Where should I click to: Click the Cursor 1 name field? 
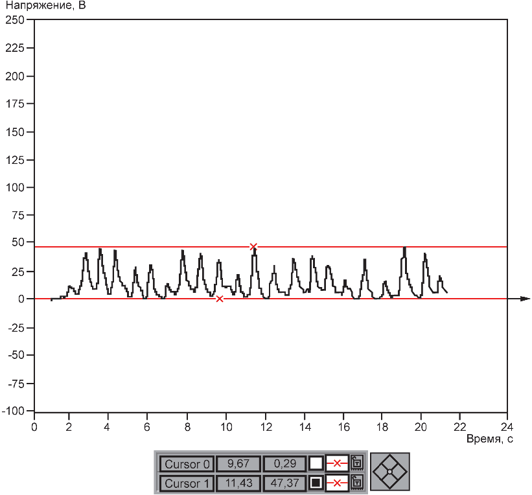click(187, 483)
